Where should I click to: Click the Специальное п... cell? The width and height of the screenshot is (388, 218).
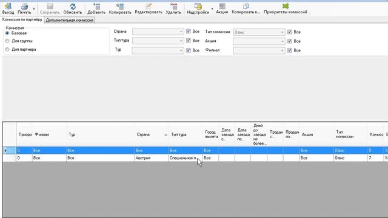pyautogui.click(x=186, y=158)
